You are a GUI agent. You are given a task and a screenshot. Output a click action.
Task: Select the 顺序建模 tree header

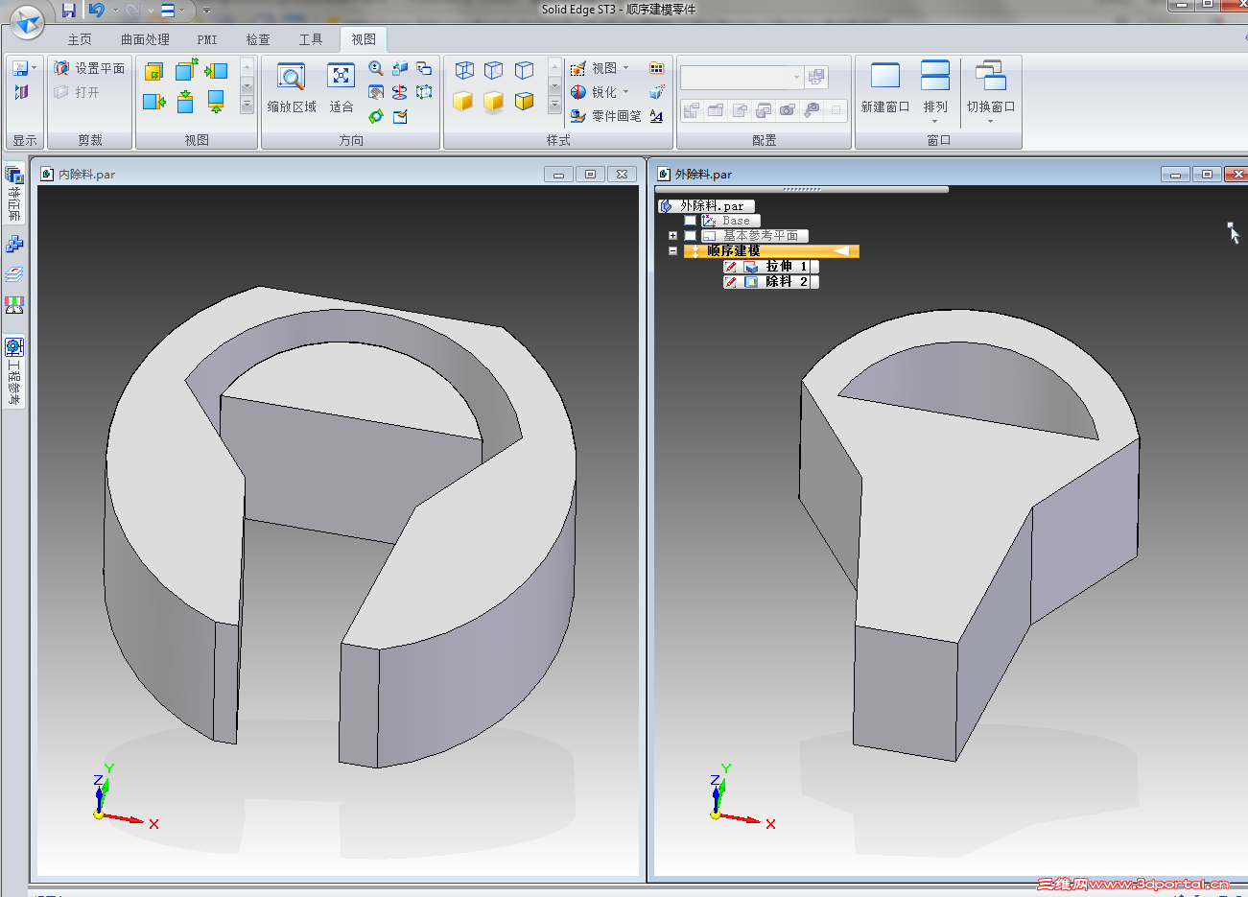coord(772,251)
